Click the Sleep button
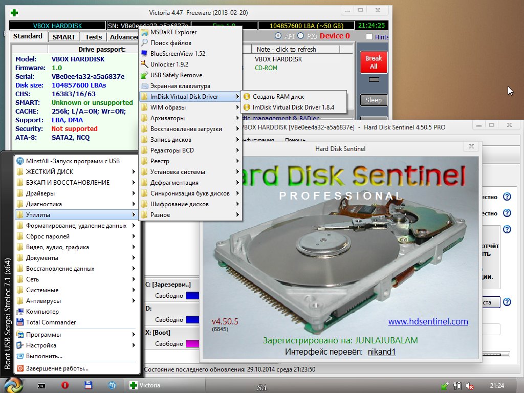Image resolution: width=524 pixels, height=393 pixels. pos(374,100)
